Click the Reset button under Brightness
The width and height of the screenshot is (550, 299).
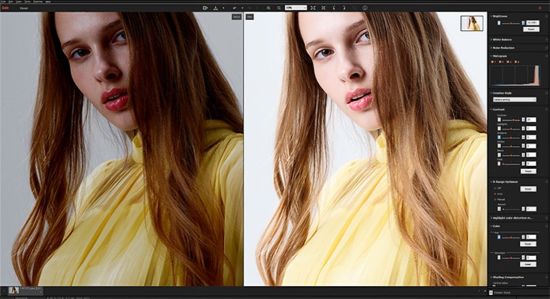tap(531, 29)
